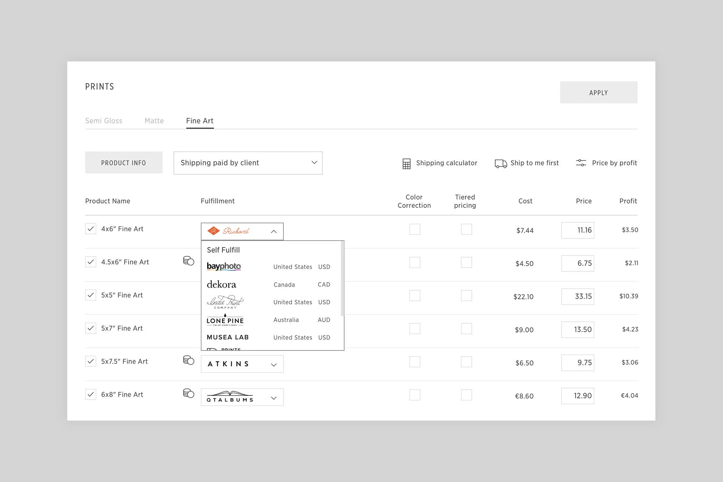Click the Price by profit sliders icon
723x482 pixels.
point(581,163)
